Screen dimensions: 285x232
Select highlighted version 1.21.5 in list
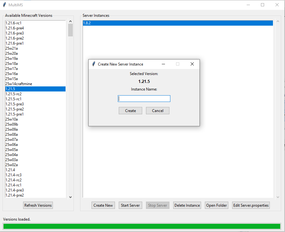[x=35, y=89]
